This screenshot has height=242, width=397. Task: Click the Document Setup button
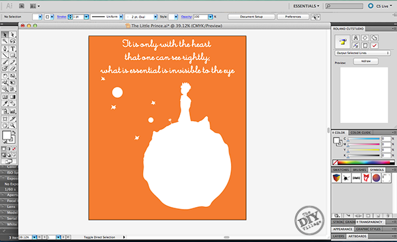(251, 17)
